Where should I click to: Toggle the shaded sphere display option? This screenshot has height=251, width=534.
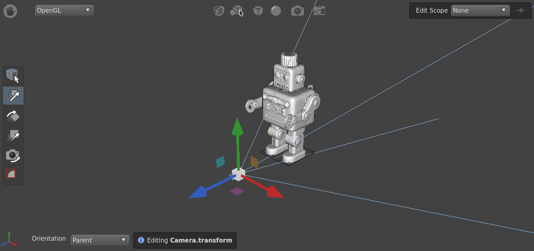tap(275, 10)
